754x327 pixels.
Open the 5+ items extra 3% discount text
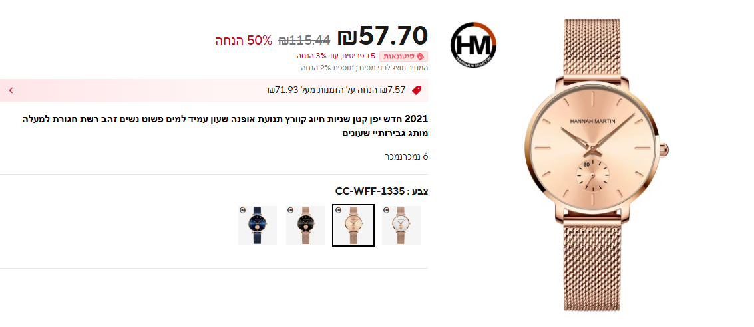point(336,56)
